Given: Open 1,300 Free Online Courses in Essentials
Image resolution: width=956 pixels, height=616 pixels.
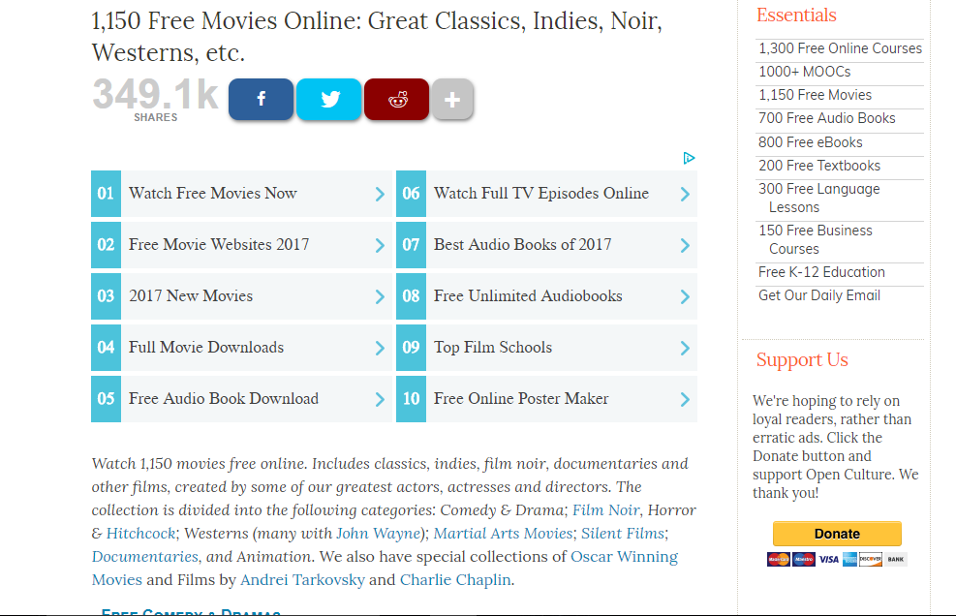Looking at the screenshot, I should tap(840, 48).
